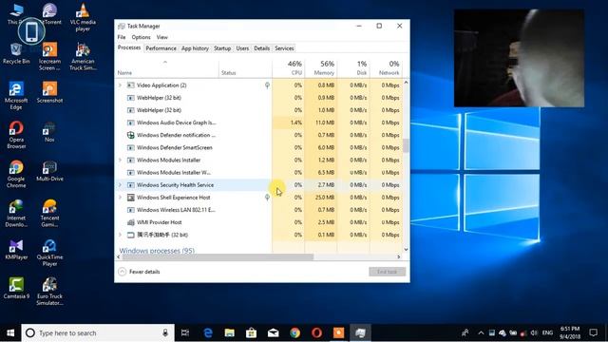
Task: Sort processes by Disk column
Action: click(353, 67)
